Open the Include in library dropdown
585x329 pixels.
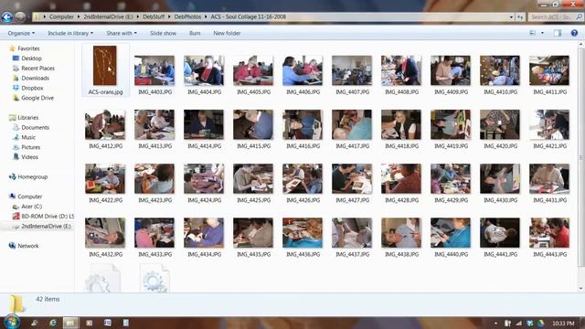pos(70,33)
